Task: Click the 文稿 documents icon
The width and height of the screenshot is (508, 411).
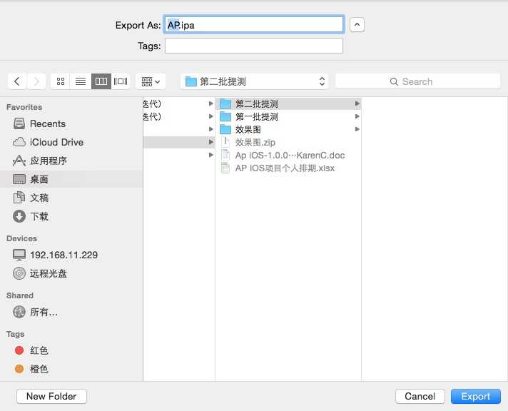Action: tap(19, 198)
